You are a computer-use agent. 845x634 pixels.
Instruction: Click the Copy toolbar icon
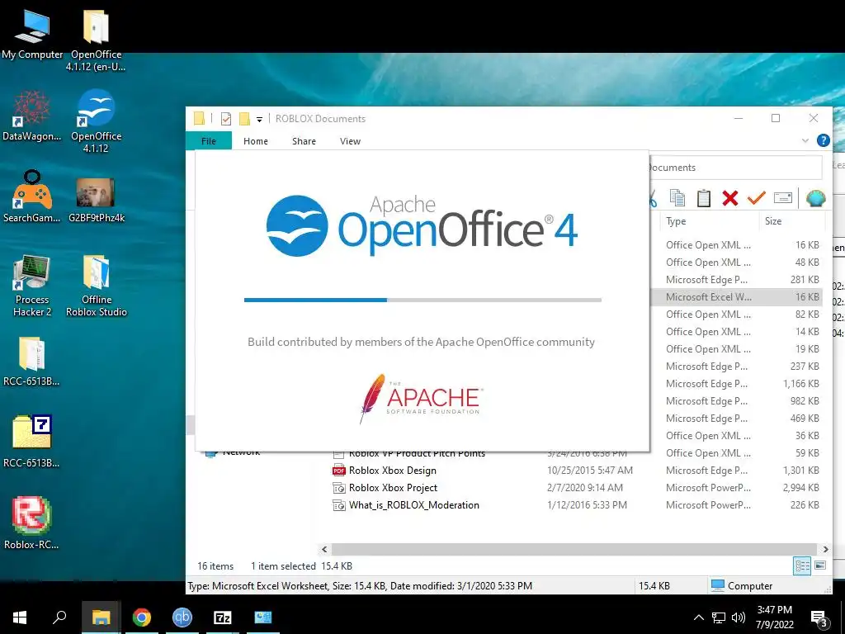pyautogui.click(x=677, y=198)
